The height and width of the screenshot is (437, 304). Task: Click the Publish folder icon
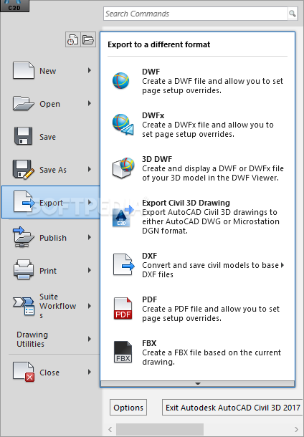pos(24,237)
